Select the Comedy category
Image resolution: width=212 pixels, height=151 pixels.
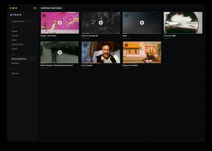pos(23,36)
